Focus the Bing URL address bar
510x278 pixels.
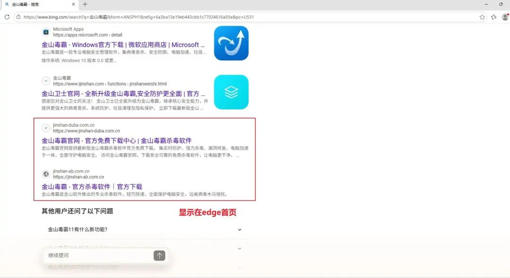250,17
